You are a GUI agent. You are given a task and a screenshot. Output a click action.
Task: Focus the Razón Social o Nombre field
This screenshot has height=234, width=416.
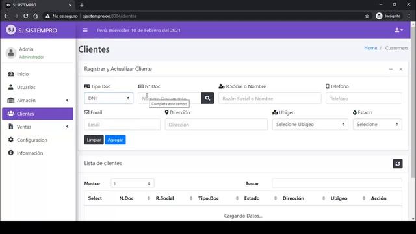270,98
